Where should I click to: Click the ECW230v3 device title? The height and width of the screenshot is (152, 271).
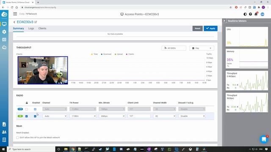point(25,22)
